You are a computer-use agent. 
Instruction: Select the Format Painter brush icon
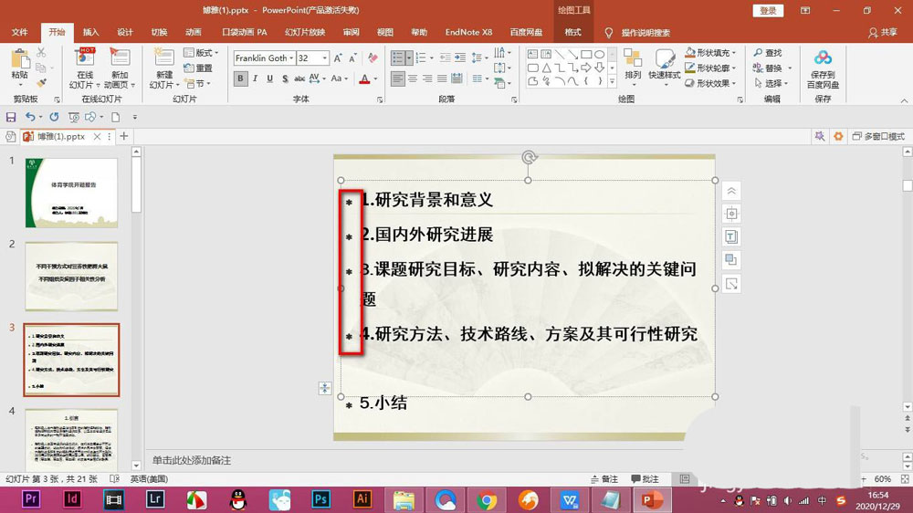click(41, 83)
